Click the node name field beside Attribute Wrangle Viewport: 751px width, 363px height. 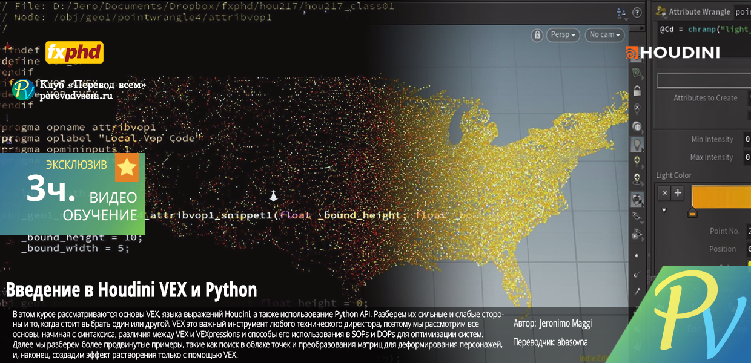pyautogui.click(x=742, y=12)
